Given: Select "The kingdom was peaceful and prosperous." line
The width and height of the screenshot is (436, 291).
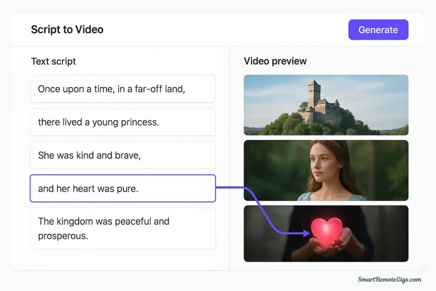Looking at the screenshot, I should (123, 228).
